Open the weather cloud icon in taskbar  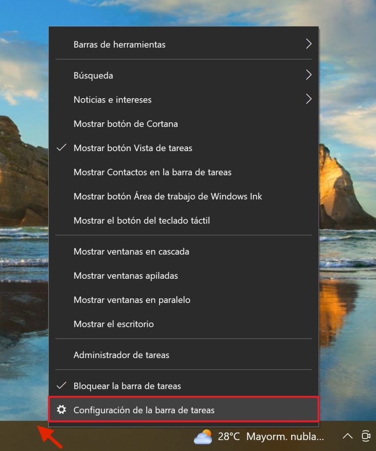point(203,436)
